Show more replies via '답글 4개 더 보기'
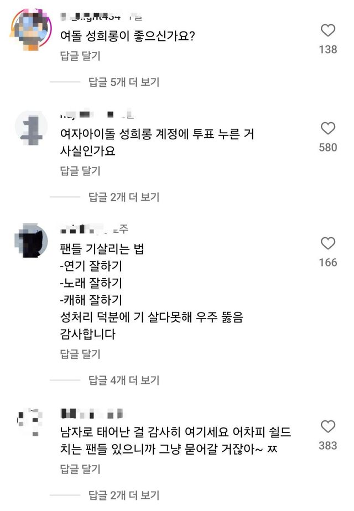Image resolution: width=354 pixels, height=511 pixels. tap(124, 380)
